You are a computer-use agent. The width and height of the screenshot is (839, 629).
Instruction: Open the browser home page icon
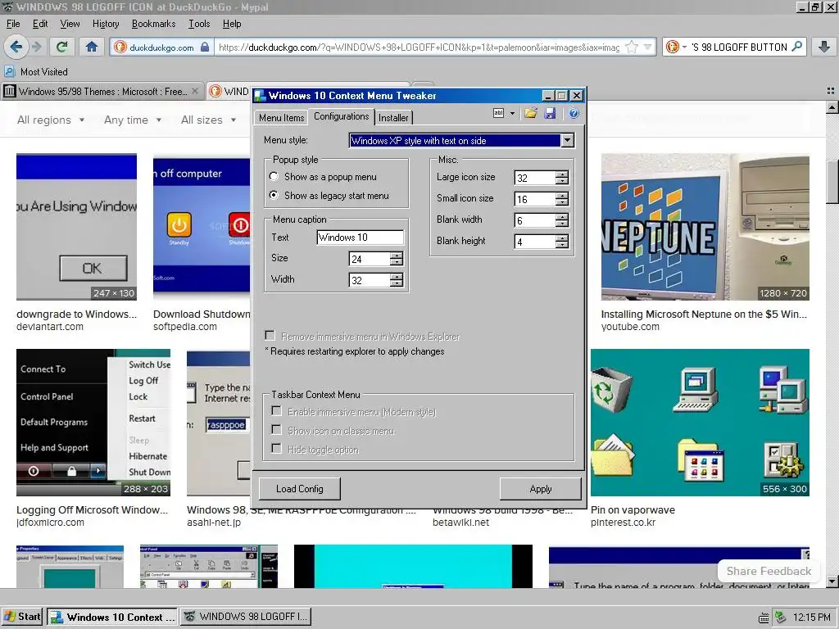pos(92,47)
